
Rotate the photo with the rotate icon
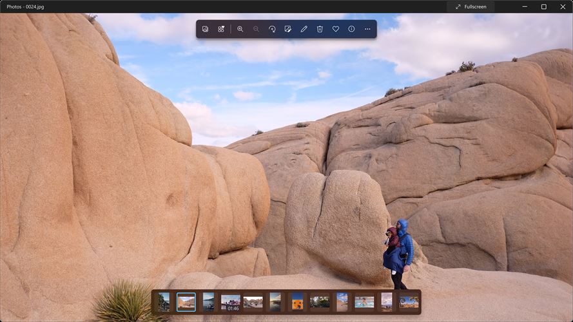pos(272,29)
